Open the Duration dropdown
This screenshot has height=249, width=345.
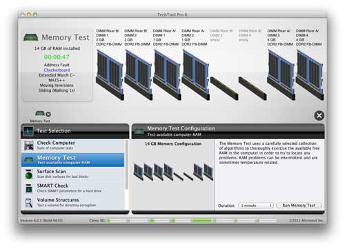[256, 206]
